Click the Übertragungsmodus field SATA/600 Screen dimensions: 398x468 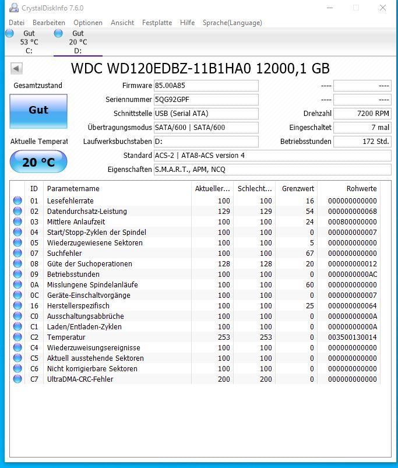tap(206, 128)
